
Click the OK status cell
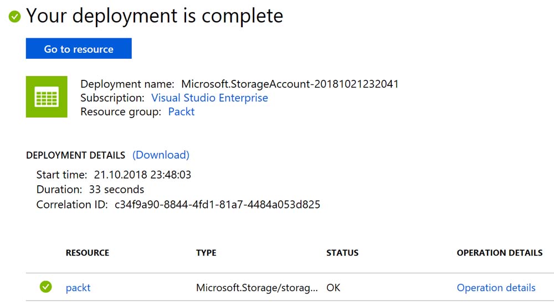pos(334,288)
